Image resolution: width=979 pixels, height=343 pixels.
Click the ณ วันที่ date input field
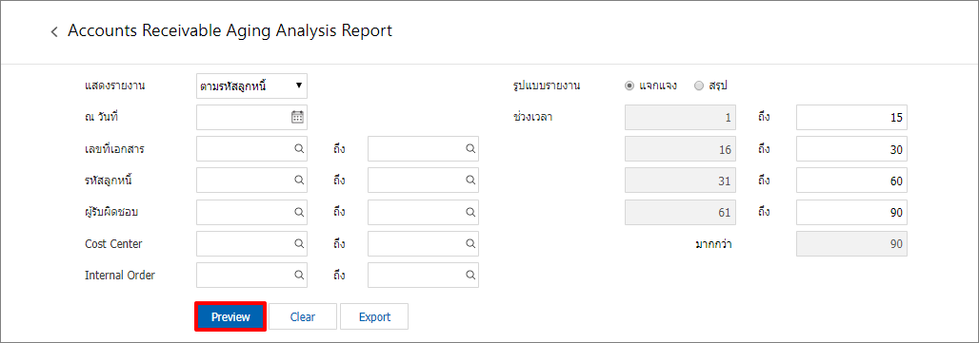[251, 117]
